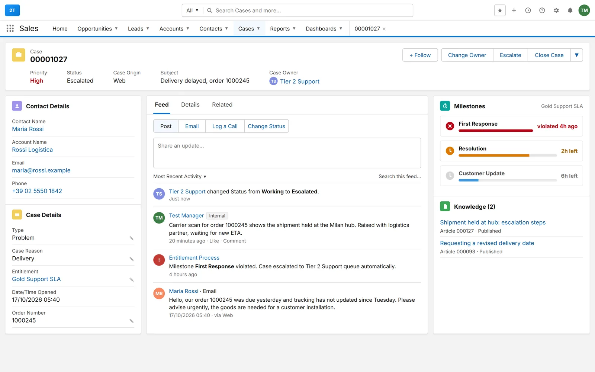Open the global create plus icon
Viewport: 595px width, 372px height.
coord(514,10)
